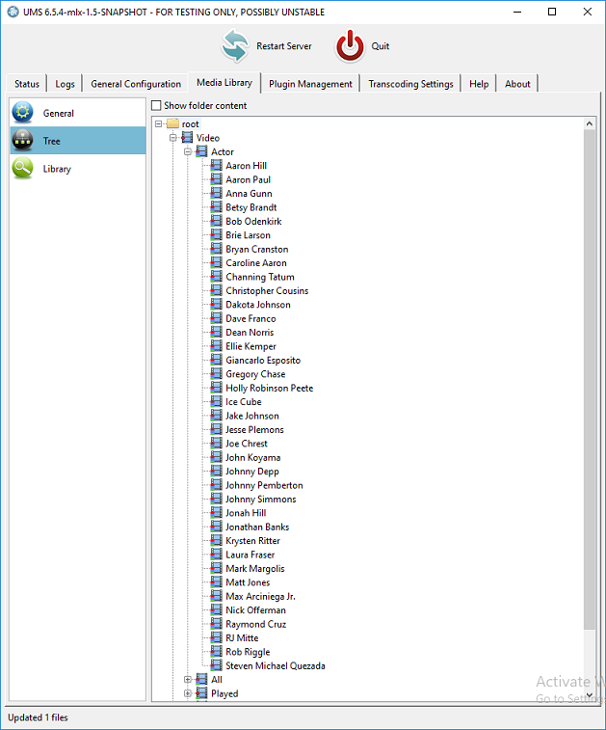Screen dimensions: 606x730
Task: Select Tree label in sidebar
Action: coord(52,141)
